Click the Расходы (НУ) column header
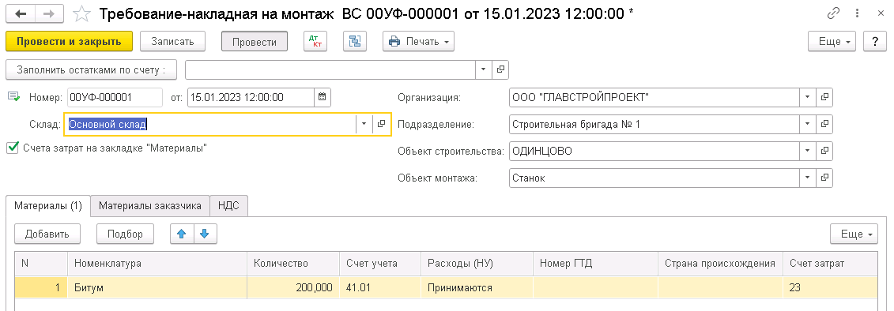Image resolution: width=894 pixels, height=311 pixels. 477,263
